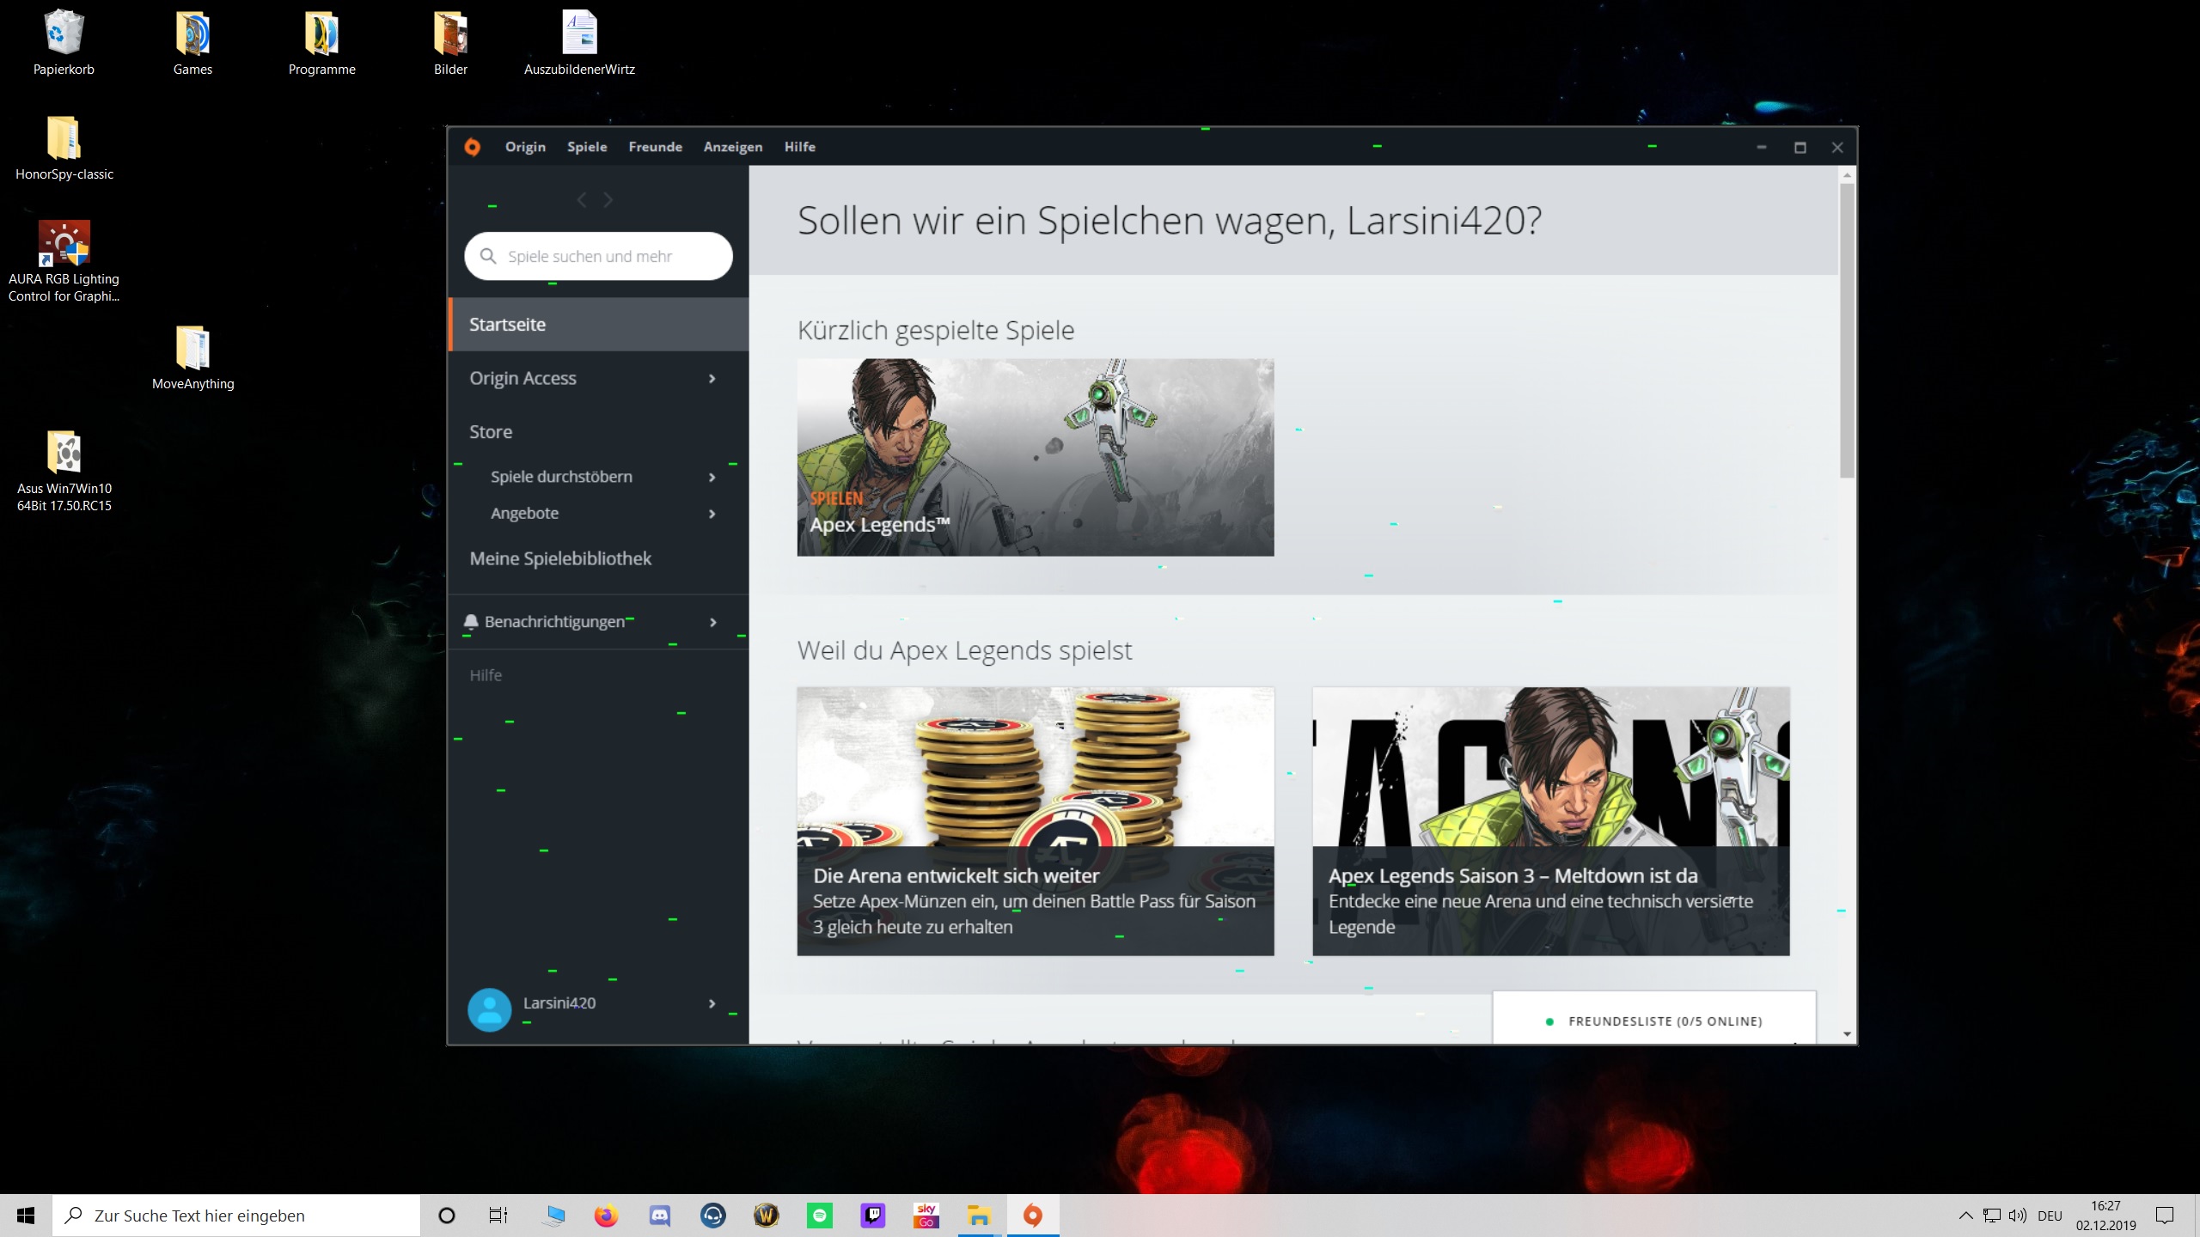Expand the Origin Access submenu

(x=712, y=379)
